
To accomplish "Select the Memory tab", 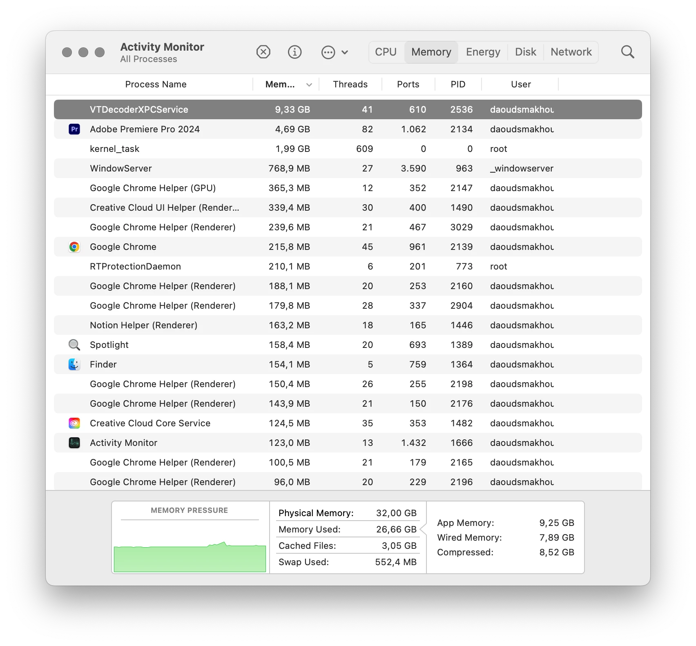I will [431, 52].
